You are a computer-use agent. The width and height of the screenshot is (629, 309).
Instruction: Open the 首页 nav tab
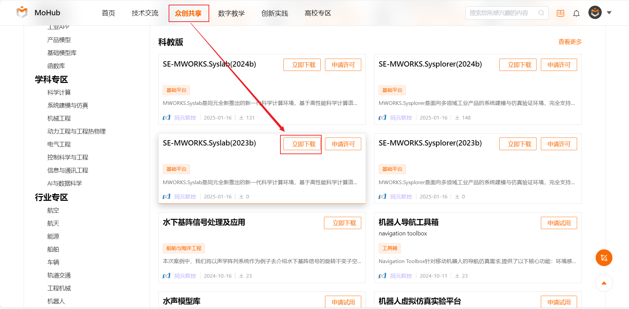(x=108, y=13)
